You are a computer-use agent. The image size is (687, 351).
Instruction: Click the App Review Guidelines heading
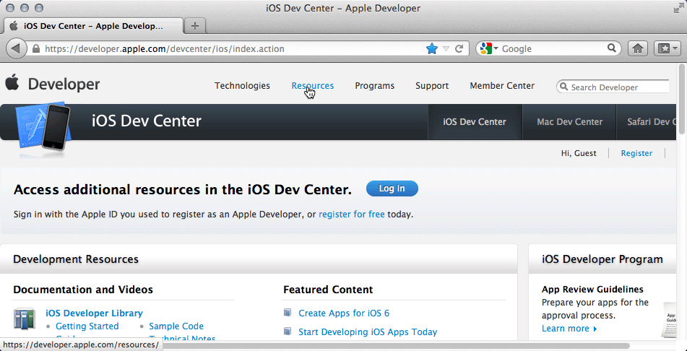[592, 289]
